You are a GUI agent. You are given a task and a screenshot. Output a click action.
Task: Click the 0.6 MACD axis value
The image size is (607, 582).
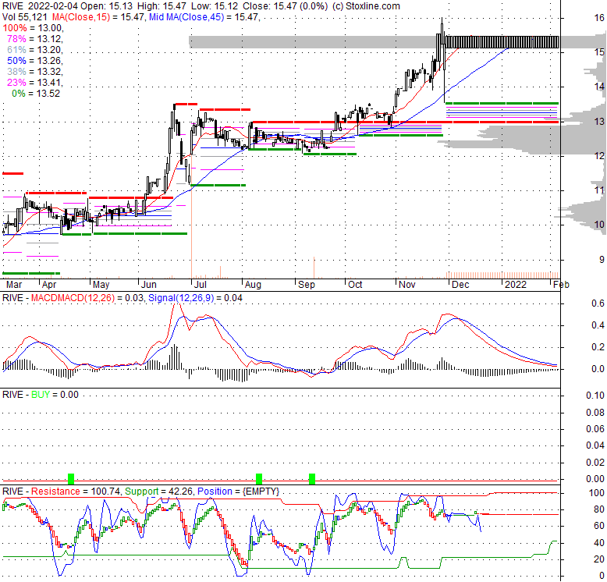598,303
